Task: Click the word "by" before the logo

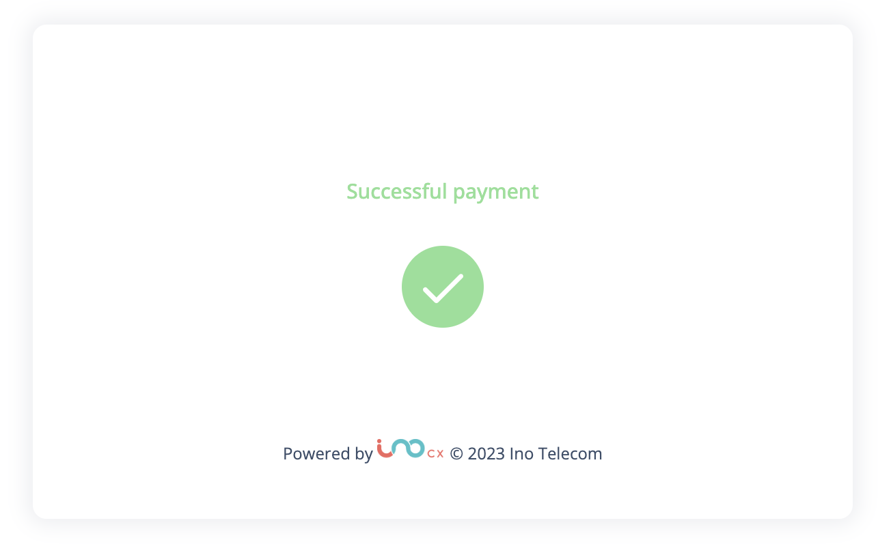Action: click(x=364, y=455)
